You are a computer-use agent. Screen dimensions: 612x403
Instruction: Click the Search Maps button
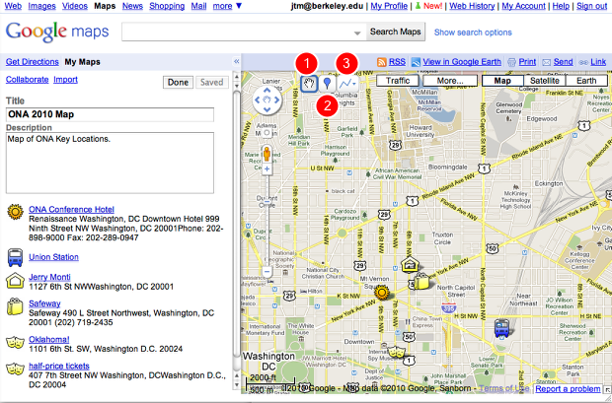[x=396, y=32]
